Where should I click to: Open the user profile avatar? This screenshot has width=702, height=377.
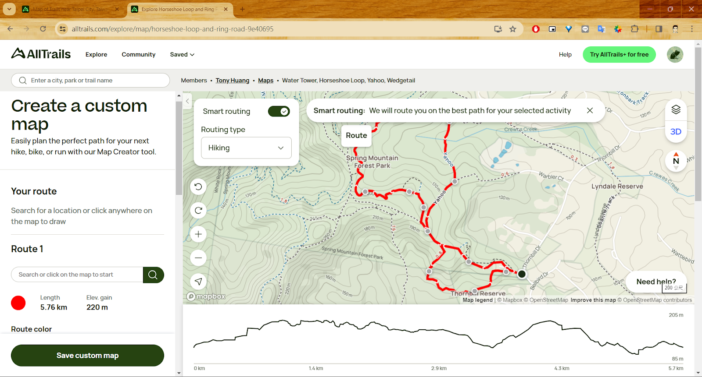point(675,55)
